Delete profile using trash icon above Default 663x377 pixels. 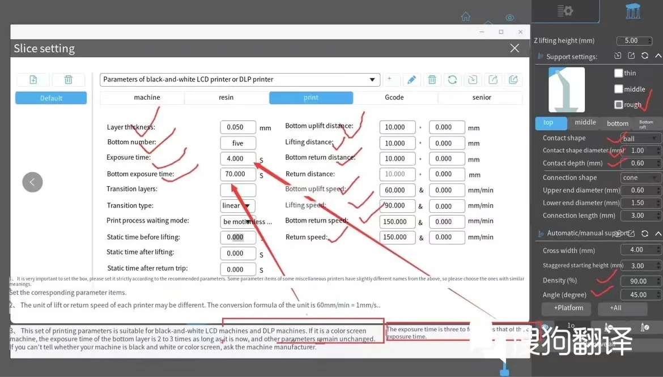68,79
